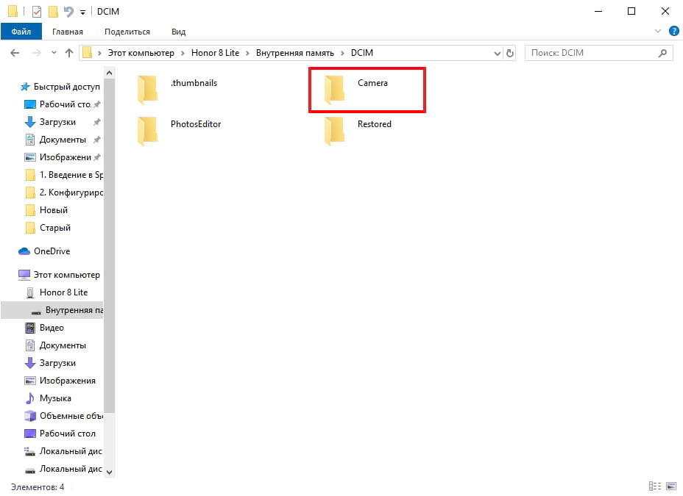Switch to large thumbnails view icon
Viewport: 683px width, 496px height.
(673, 486)
